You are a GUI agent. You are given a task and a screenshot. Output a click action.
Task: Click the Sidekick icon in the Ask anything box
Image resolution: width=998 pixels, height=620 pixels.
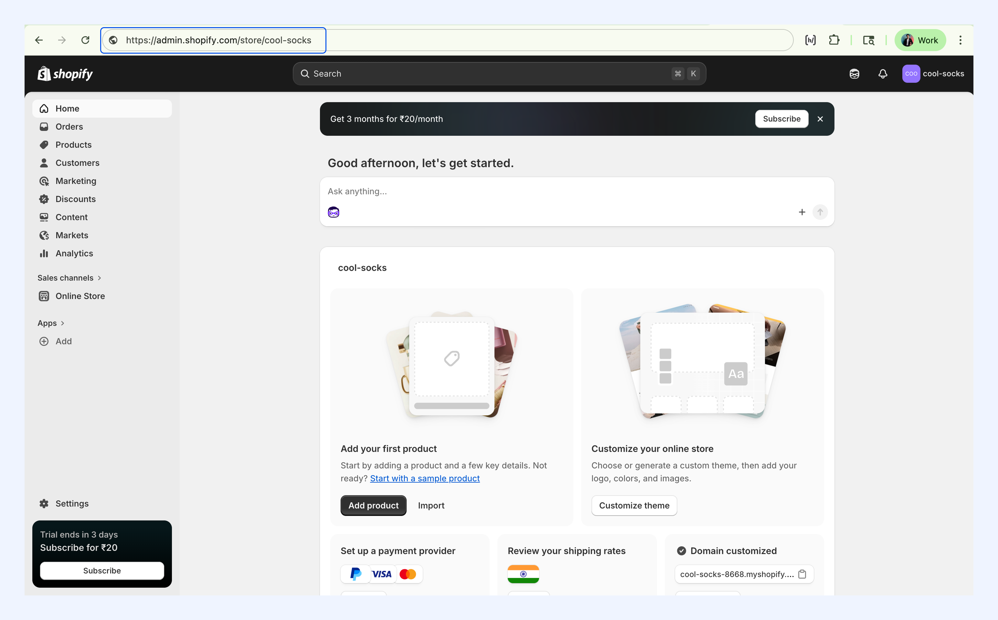[x=334, y=212]
